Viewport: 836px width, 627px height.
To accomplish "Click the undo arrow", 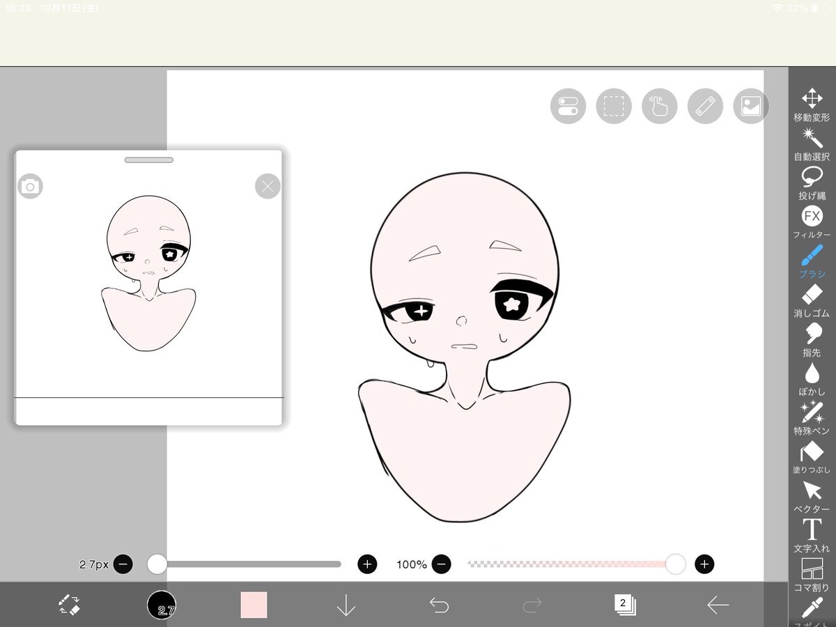I will (x=439, y=605).
